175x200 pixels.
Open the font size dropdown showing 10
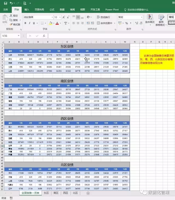pyautogui.click(x=60, y=17)
